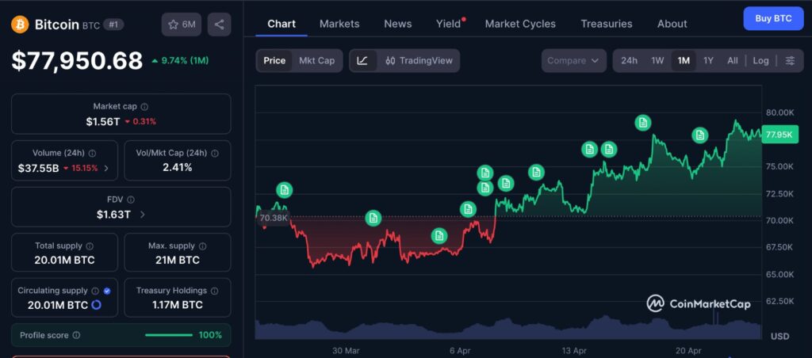Switch to the About tab

point(672,24)
